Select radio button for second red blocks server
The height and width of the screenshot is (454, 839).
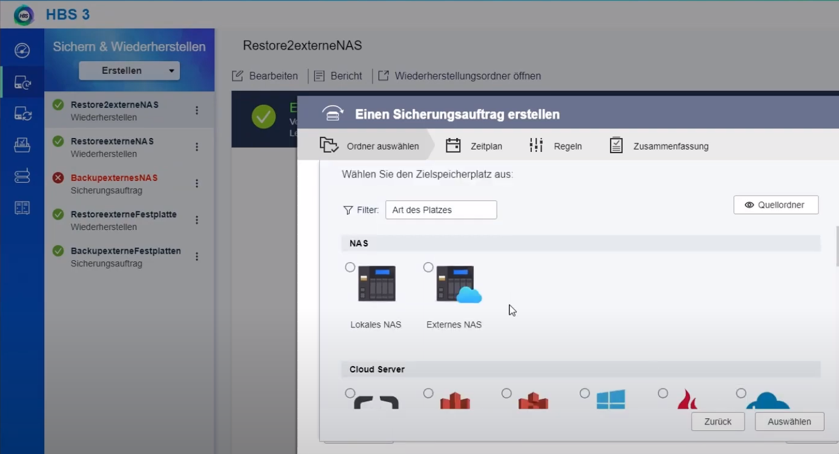tap(506, 393)
